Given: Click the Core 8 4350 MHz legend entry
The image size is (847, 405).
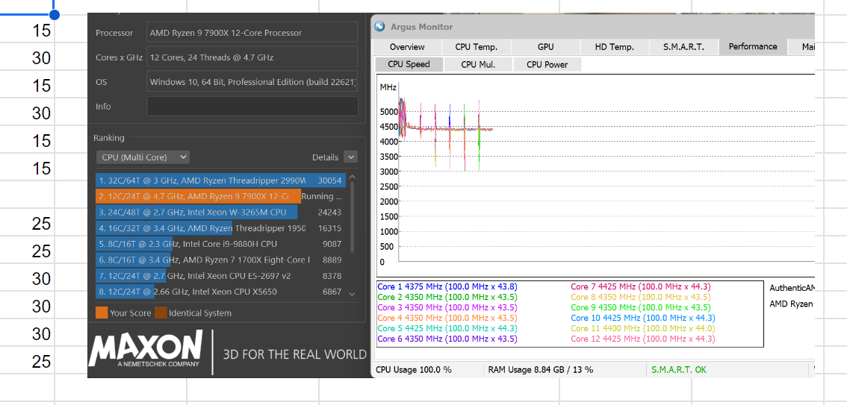Looking at the screenshot, I should coord(641,297).
